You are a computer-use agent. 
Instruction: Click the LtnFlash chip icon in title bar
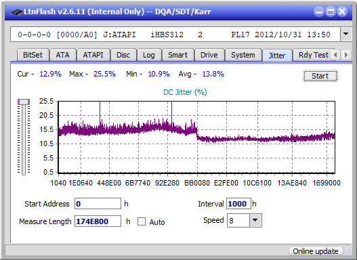click(16, 12)
